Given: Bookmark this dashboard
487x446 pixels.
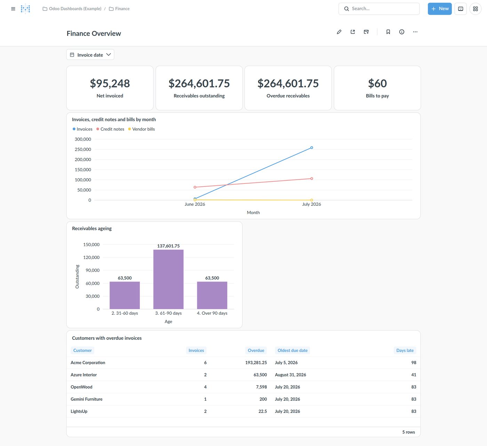Looking at the screenshot, I should pyautogui.click(x=388, y=32).
